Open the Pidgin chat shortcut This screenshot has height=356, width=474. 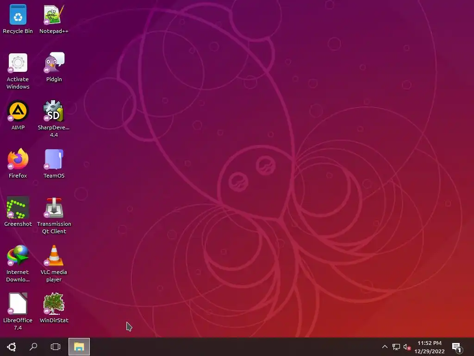point(54,67)
